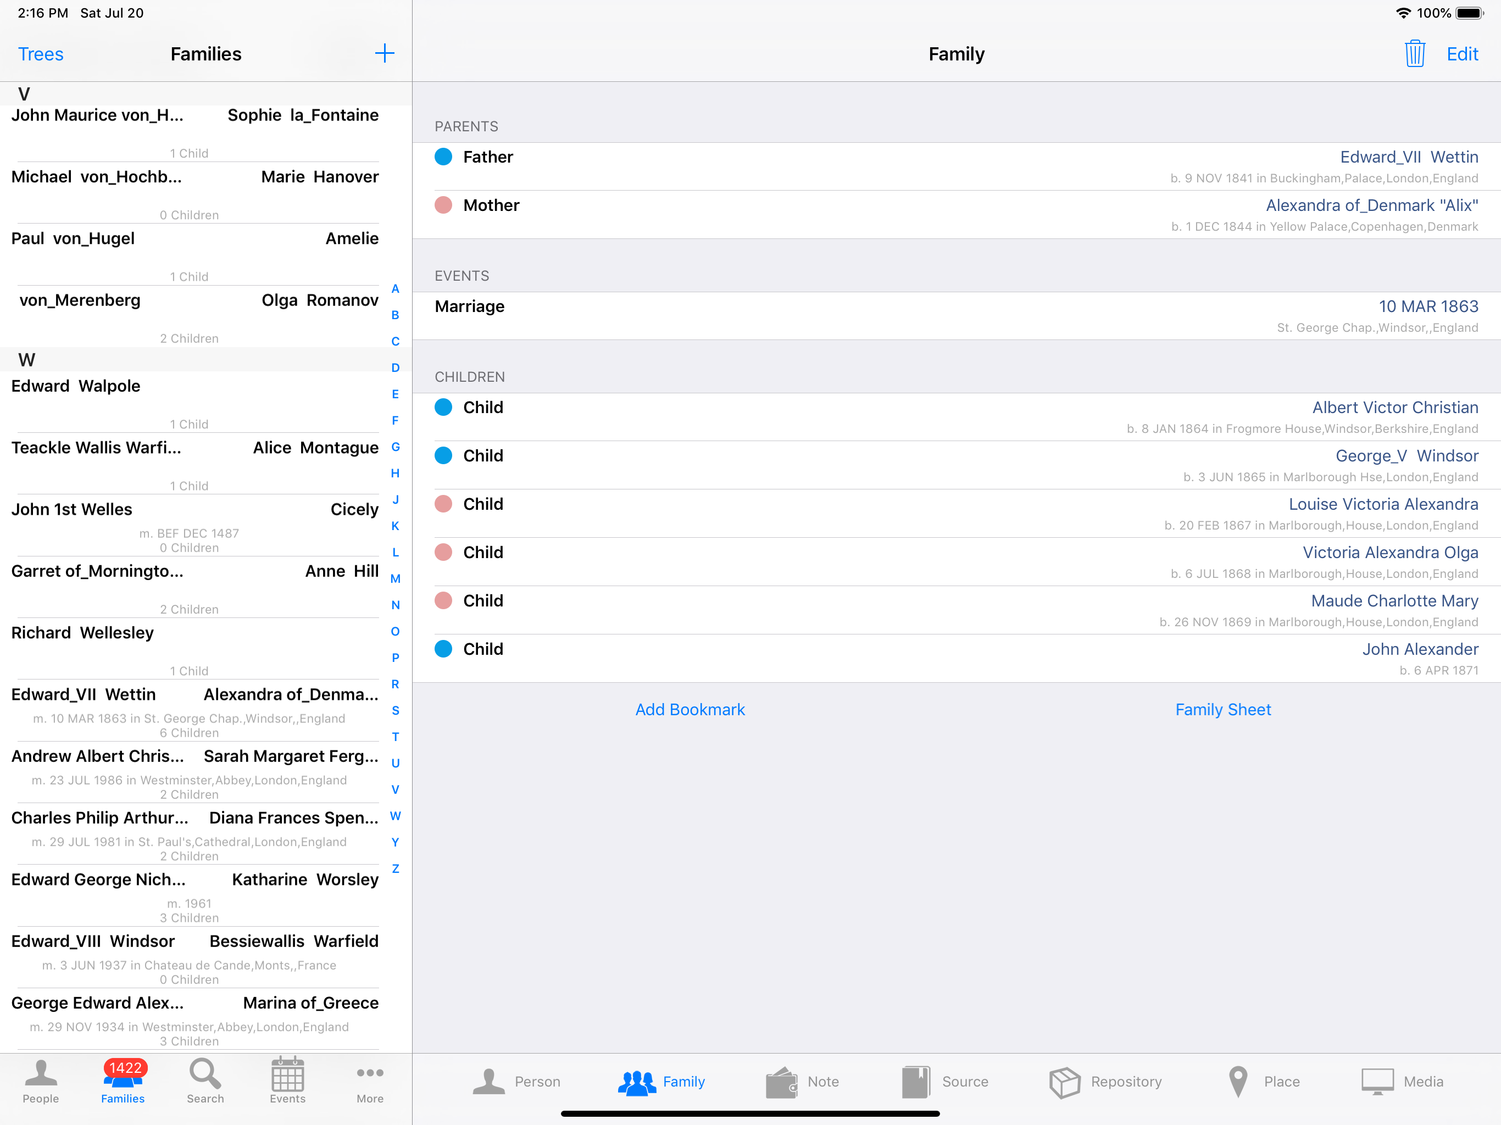The image size is (1501, 1125).
Task: Jump to index letter T
Action: [396, 737]
